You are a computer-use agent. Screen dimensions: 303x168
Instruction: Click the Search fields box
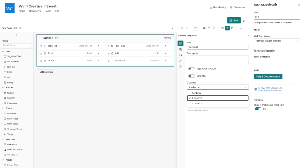[x=17, y=45]
